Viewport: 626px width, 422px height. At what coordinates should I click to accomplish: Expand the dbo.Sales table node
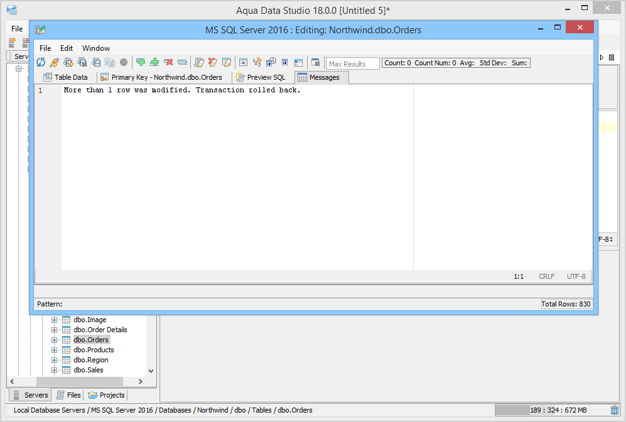(x=54, y=370)
